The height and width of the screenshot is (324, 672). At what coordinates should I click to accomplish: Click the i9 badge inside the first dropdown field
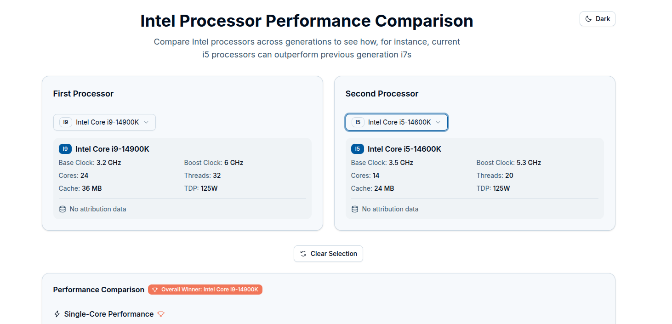[x=65, y=122]
